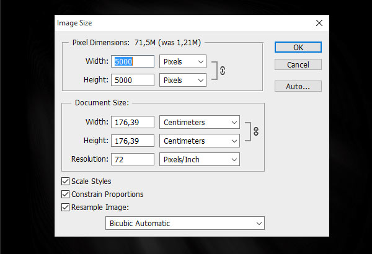Click the pixel Height input field
This screenshot has width=372, height=254.
(133, 80)
